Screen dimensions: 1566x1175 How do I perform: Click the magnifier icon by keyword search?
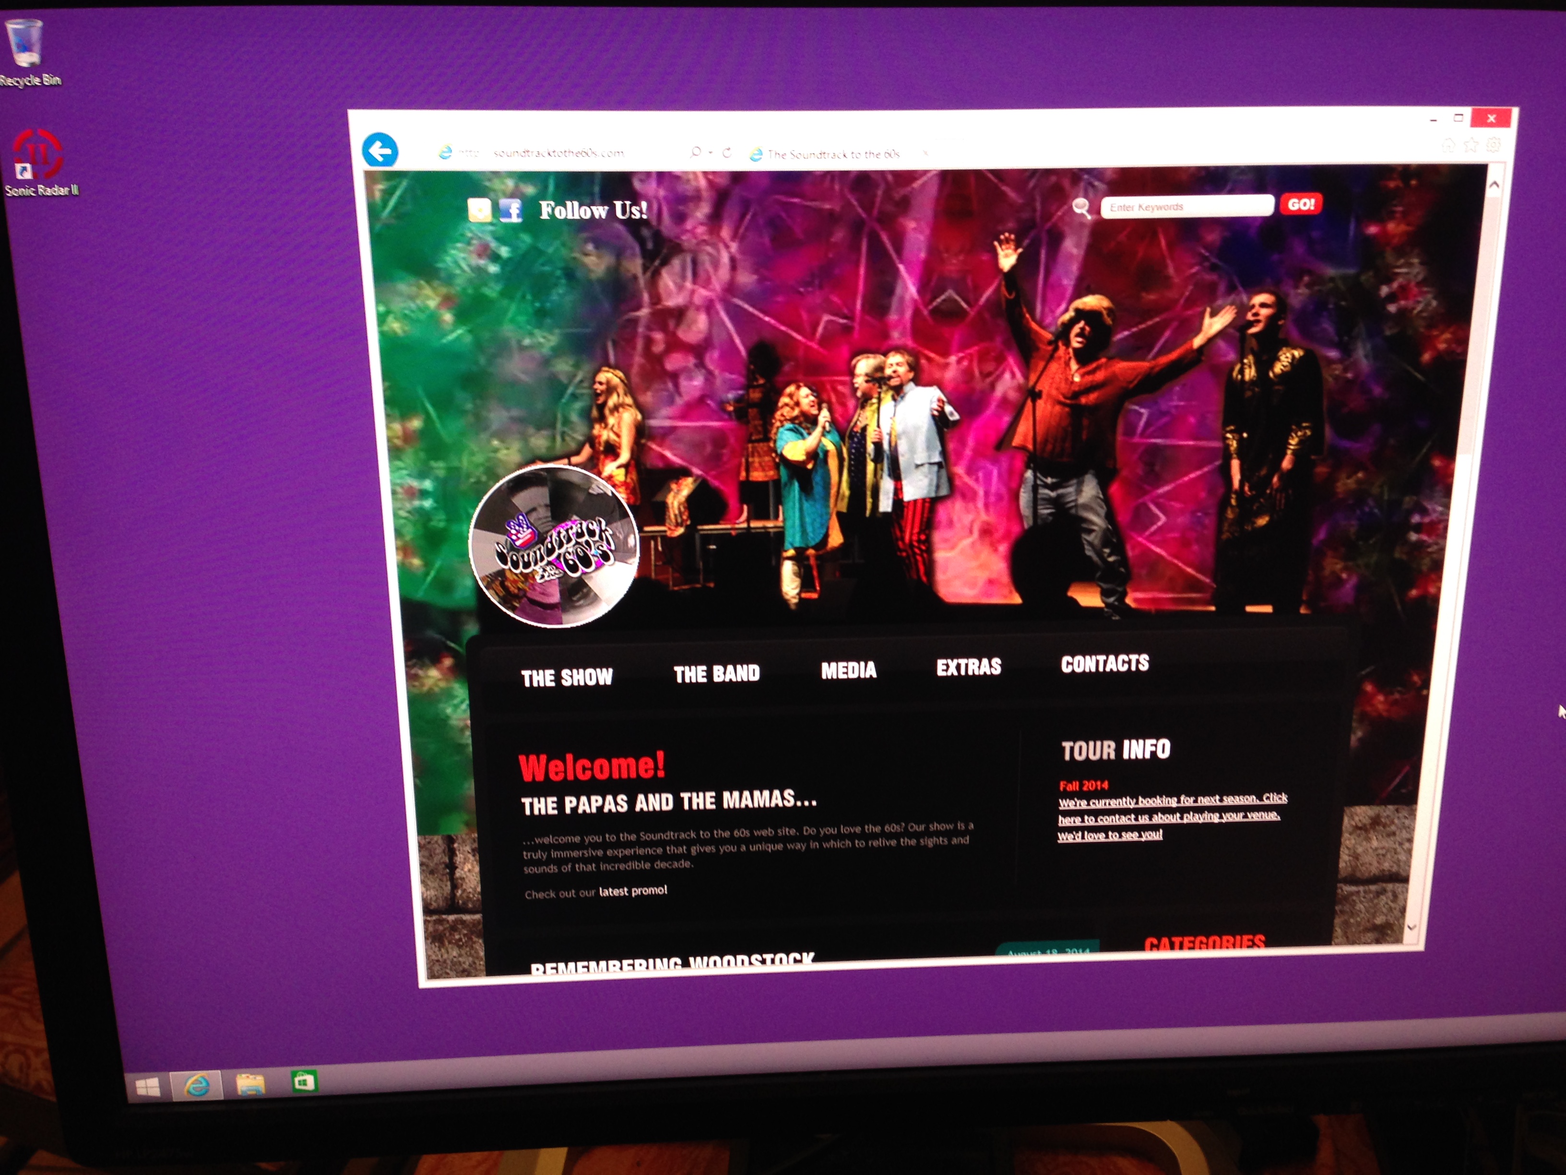(1081, 207)
